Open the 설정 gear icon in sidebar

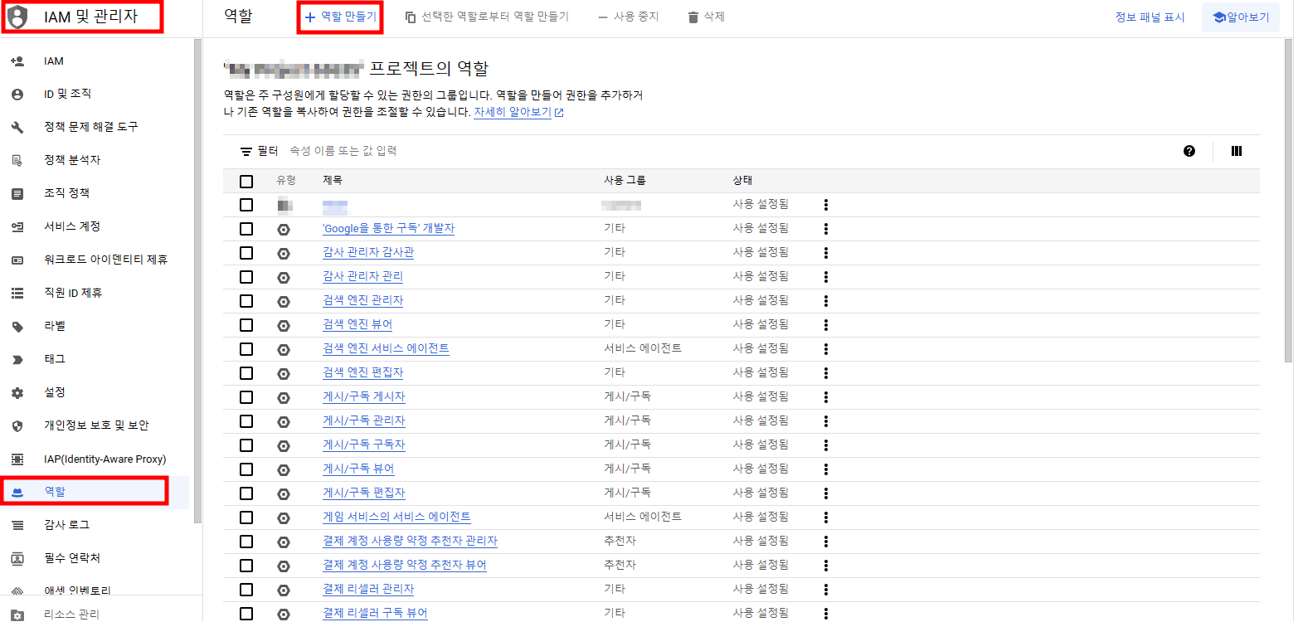(17, 392)
